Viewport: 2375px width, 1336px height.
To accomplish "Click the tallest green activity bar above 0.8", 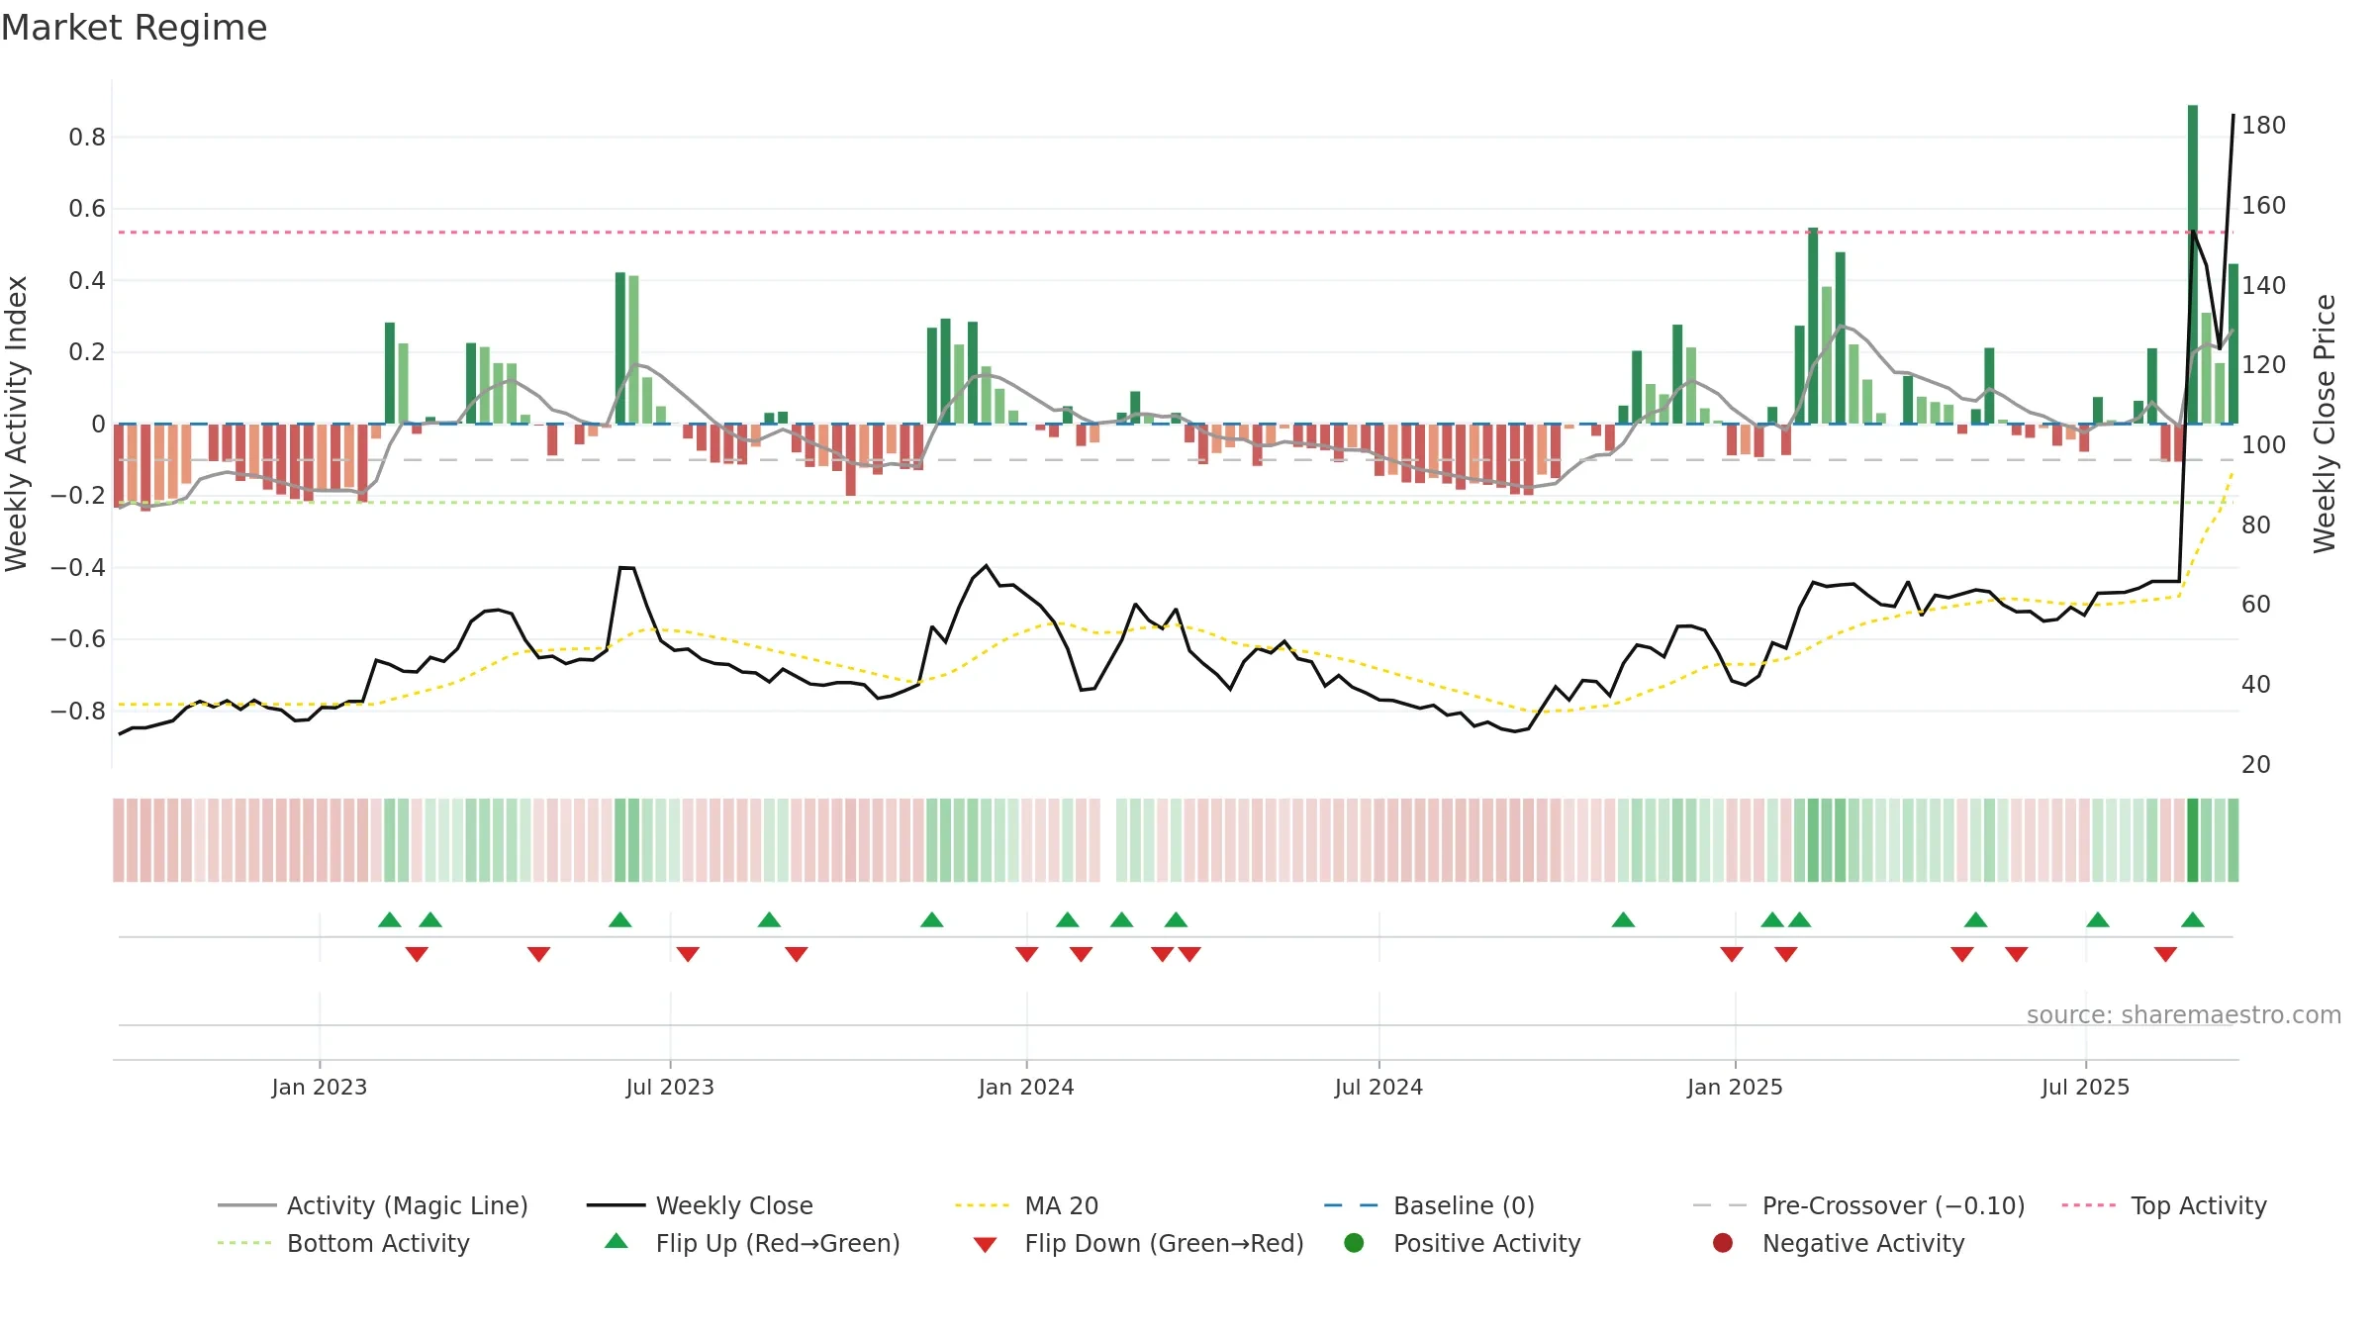I will pyautogui.click(x=2193, y=264).
